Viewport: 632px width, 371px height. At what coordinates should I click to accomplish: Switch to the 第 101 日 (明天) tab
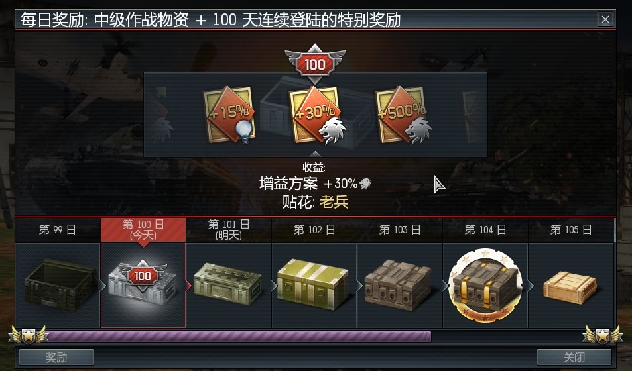229,230
